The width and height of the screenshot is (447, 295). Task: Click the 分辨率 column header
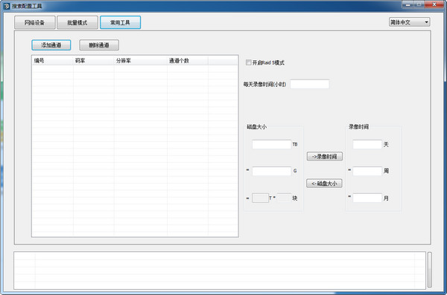click(141, 61)
